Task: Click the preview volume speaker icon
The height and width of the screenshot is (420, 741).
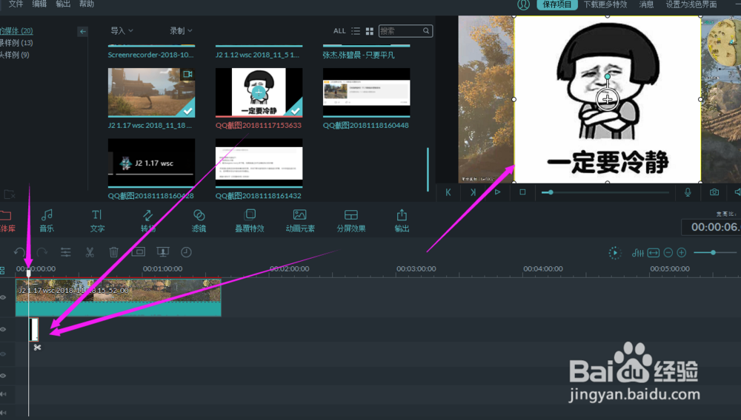Action: (737, 192)
